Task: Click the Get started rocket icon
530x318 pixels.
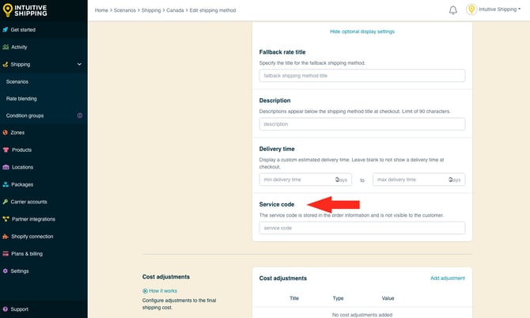Action: [x=5, y=30]
